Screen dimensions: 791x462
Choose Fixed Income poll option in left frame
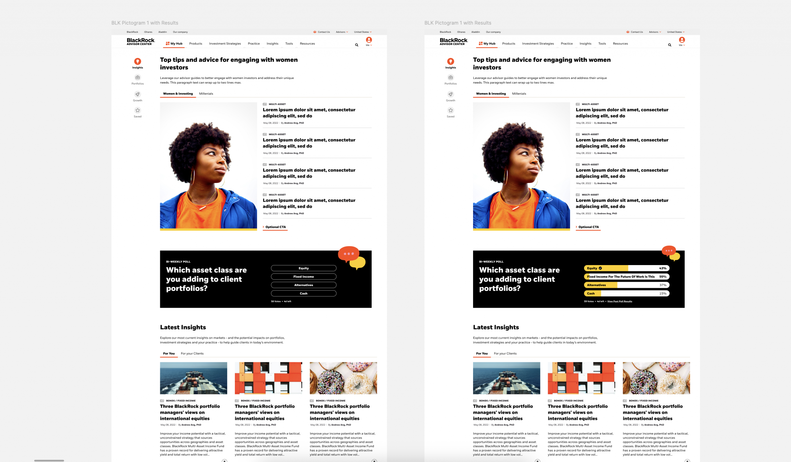tap(303, 277)
